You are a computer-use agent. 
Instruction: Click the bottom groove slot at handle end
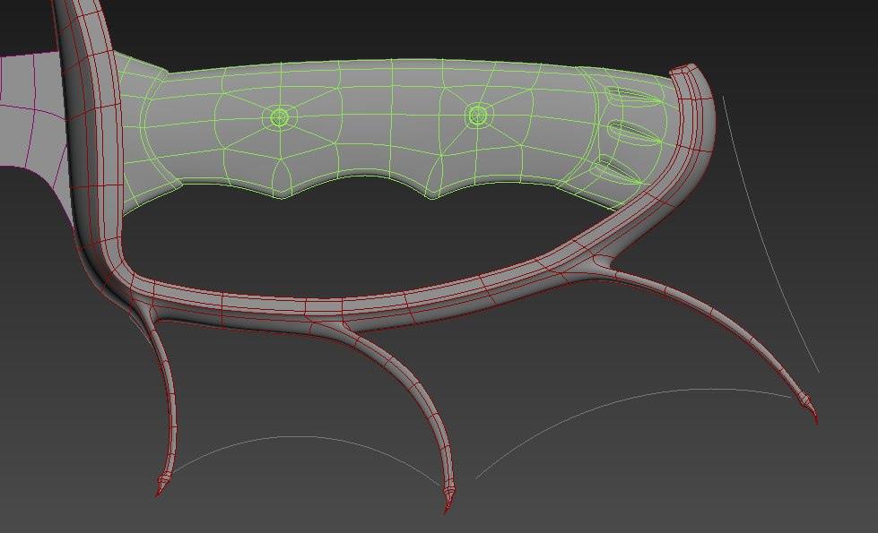click(x=617, y=167)
